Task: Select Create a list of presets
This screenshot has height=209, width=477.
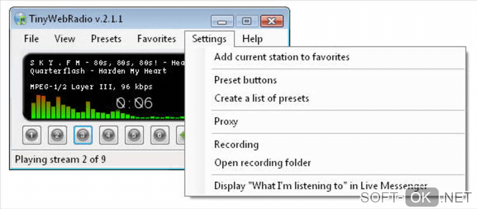Action: [325, 98]
